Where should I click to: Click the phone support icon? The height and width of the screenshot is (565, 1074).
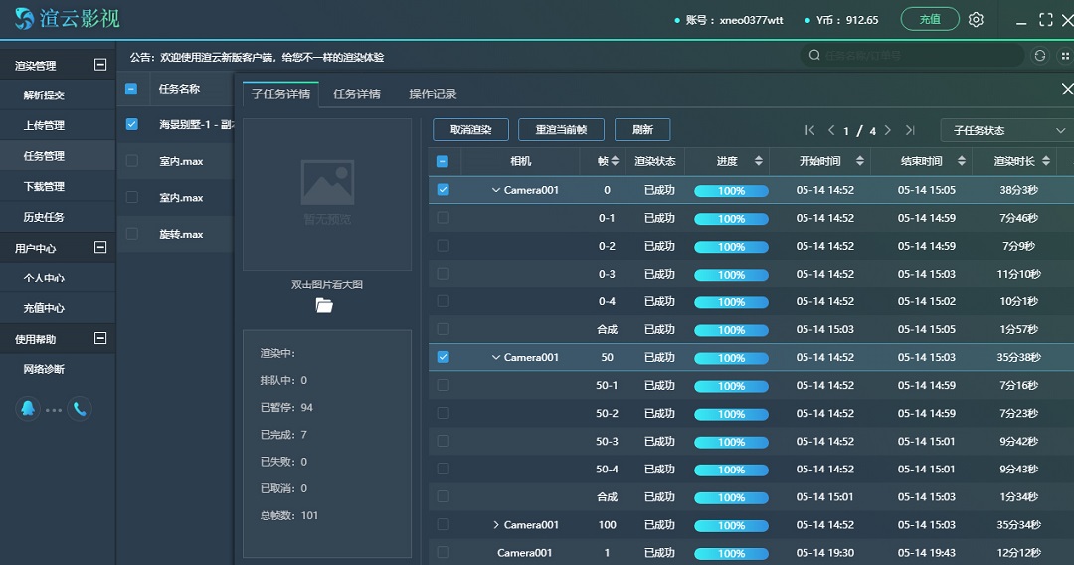pos(80,409)
